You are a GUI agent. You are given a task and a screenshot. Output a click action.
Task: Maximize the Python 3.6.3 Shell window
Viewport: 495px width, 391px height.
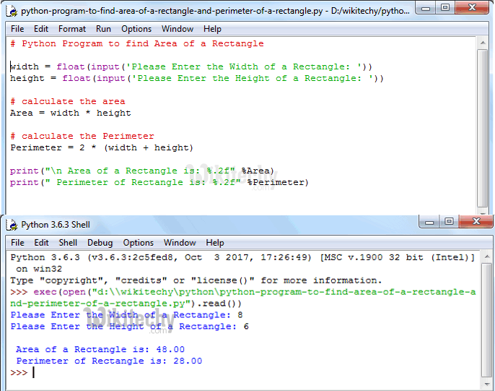click(x=448, y=222)
